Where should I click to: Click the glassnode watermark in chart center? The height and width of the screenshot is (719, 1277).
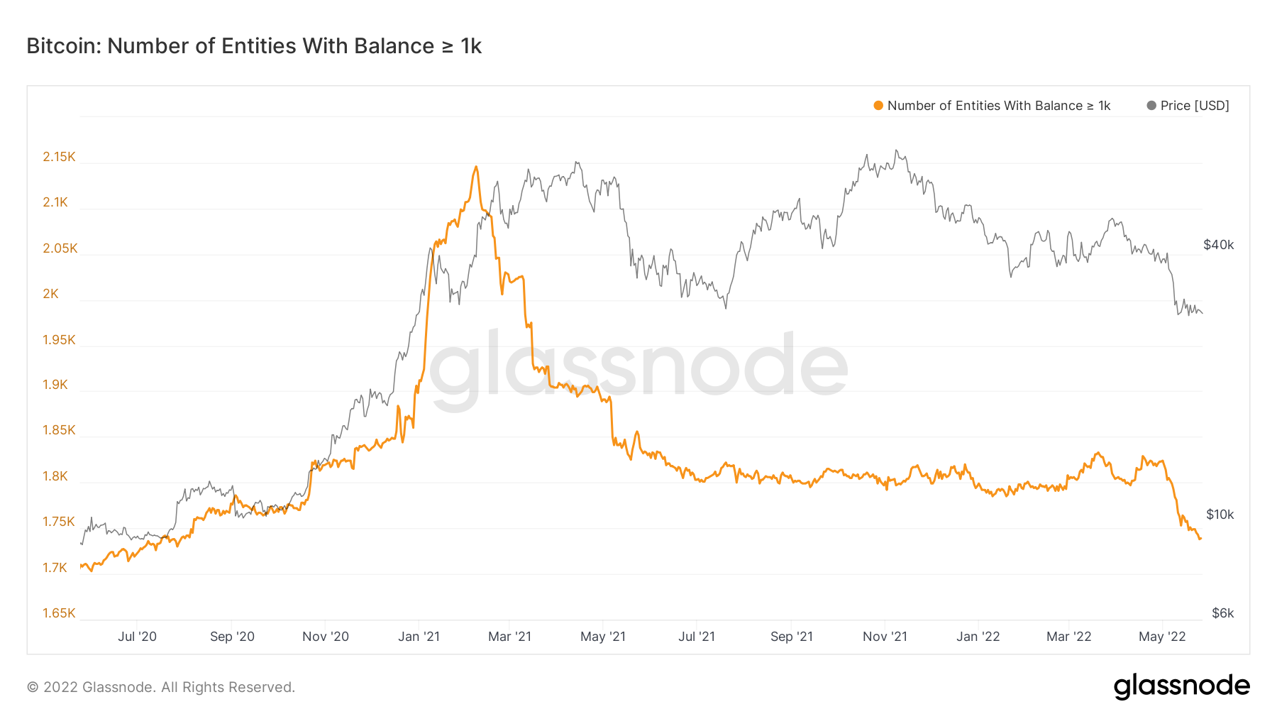tap(638, 367)
